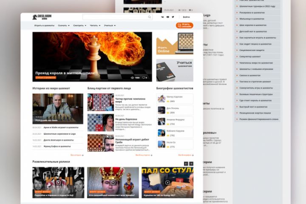Image resolution: width=306 pixels, height=204 pixels.
Task: Click the magnifier icon in the search box
Action: click(x=150, y=17)
